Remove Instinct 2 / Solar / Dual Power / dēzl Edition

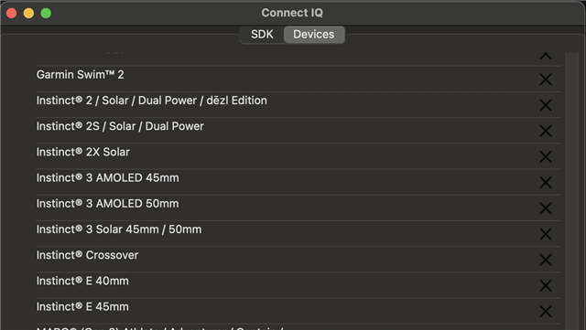pyautogui.click(x=546, y=105)
